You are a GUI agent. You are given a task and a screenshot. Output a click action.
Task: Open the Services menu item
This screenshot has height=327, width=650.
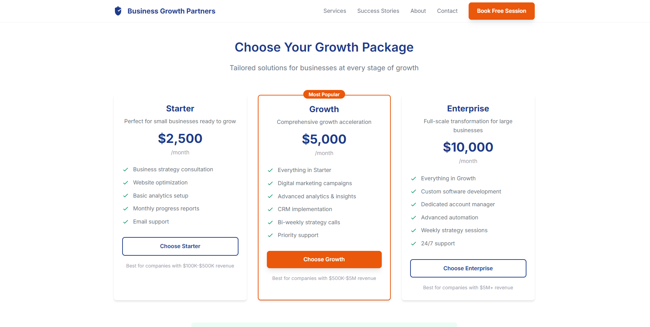click(x=335, y=11)
